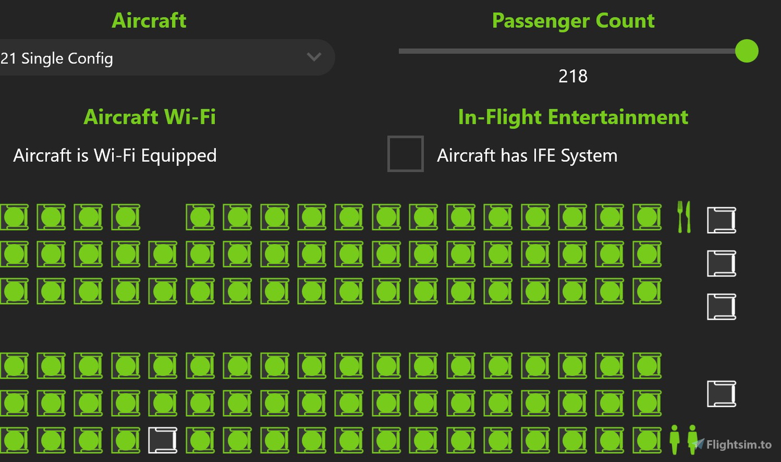Open the Aircraft configuration dropdown
Image resolution: width=781 pixels, height=462 pixels.
(167, 57)
